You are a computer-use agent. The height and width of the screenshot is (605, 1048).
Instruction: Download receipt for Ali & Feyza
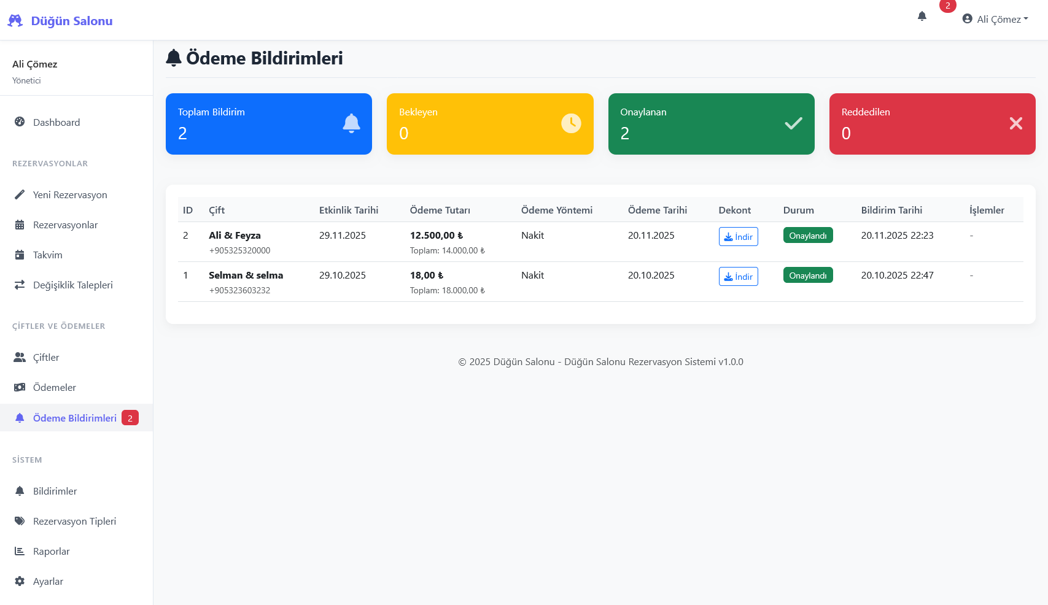[738, 237]
